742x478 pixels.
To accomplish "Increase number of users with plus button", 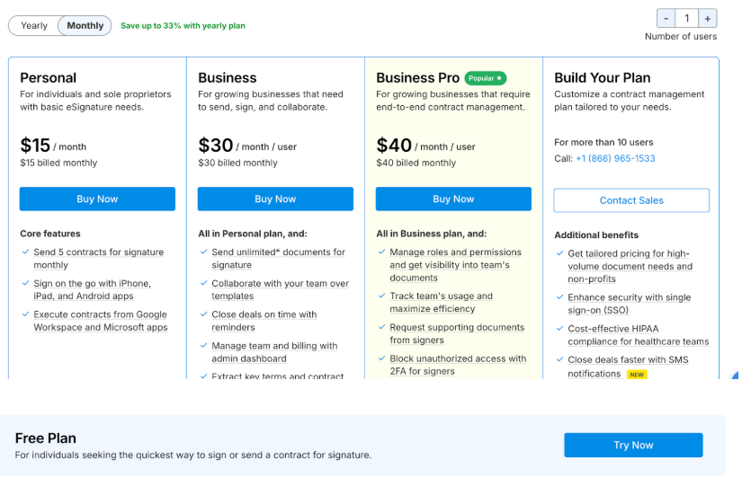I will [708, 18].
